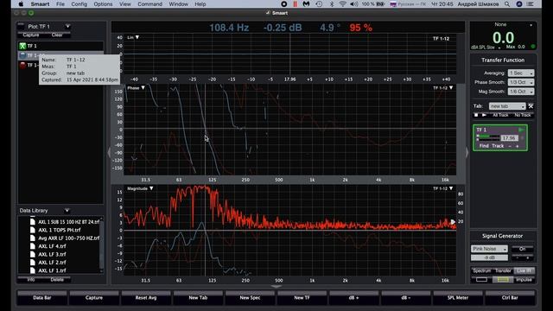Open the Pink Noise signal type dropdown
The image size is (553, 311).
coord(489,249)
